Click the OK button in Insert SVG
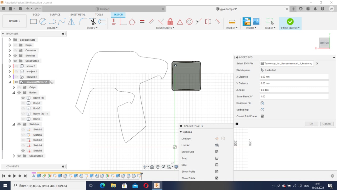 (x=311, y=124)
